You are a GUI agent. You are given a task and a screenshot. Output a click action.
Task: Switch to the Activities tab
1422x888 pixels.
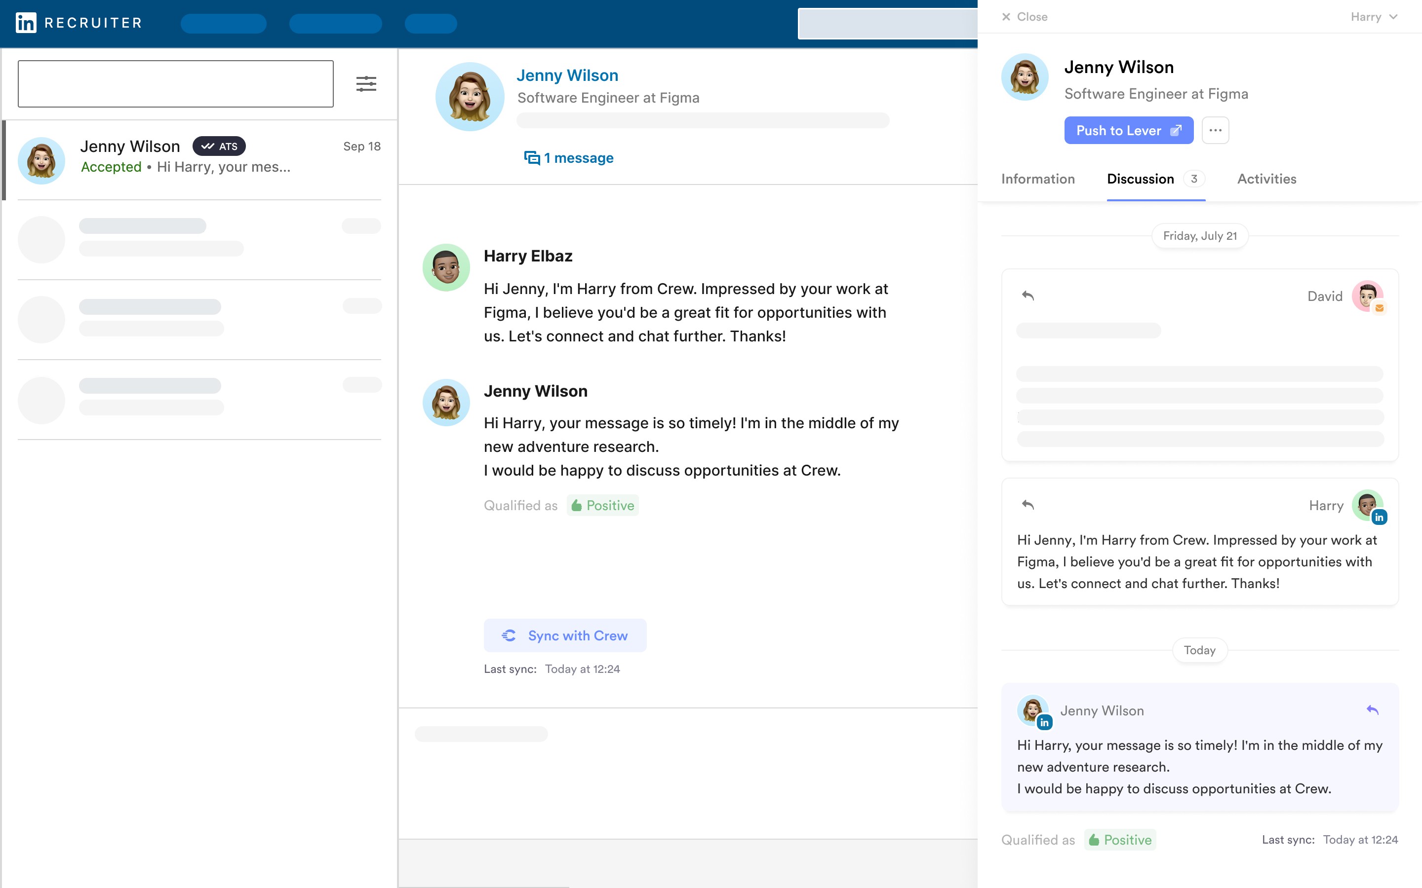(1266, 179)
